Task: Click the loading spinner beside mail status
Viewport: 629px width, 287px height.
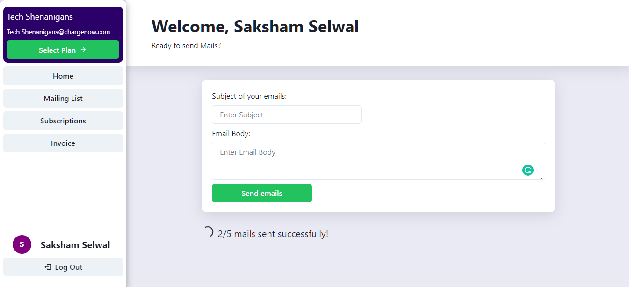Action: [x=208, y=232]
